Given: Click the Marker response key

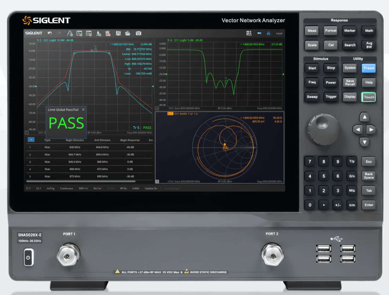Looking at the screenshot, I should click(x=350, y=31).
